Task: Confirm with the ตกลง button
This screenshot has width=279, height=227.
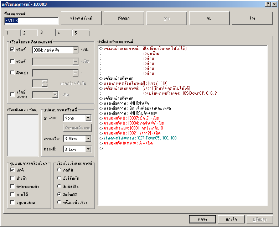Action: 202,220
